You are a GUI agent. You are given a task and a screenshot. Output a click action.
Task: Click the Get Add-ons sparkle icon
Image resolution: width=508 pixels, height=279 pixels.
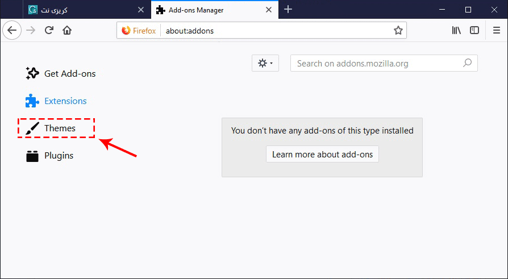32,73
